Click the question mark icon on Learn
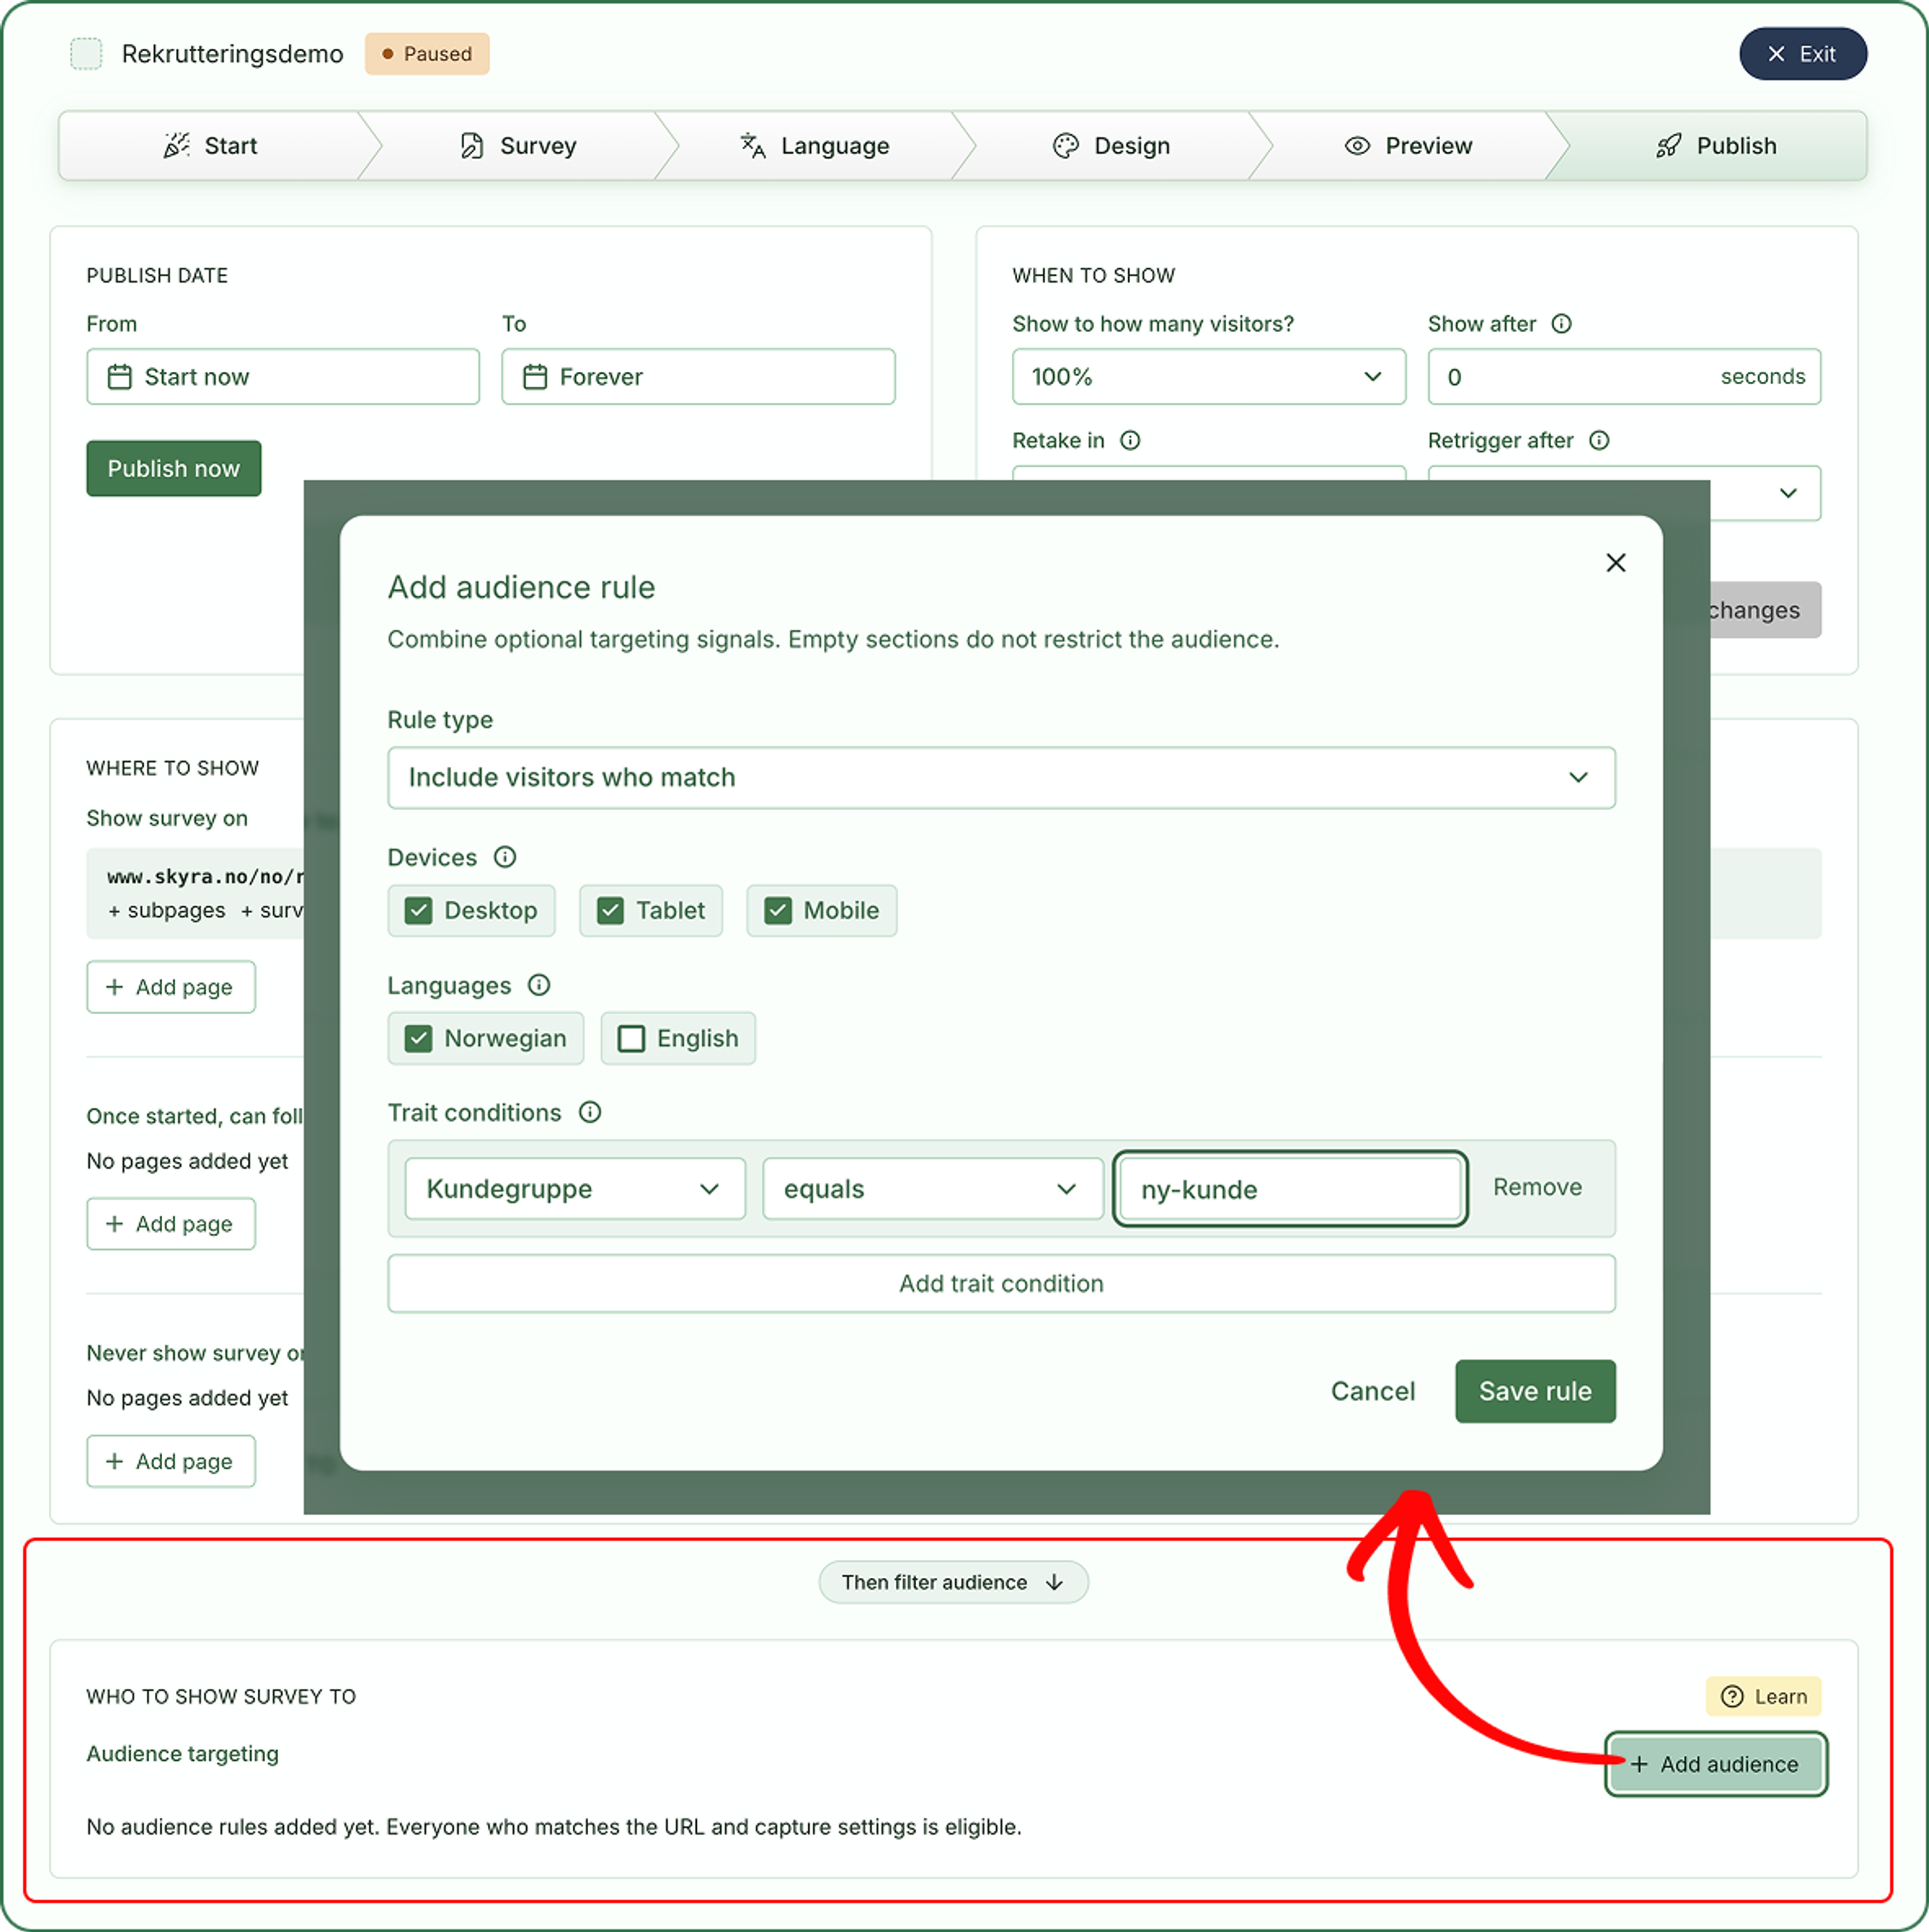 (x=1732, y=1696)
